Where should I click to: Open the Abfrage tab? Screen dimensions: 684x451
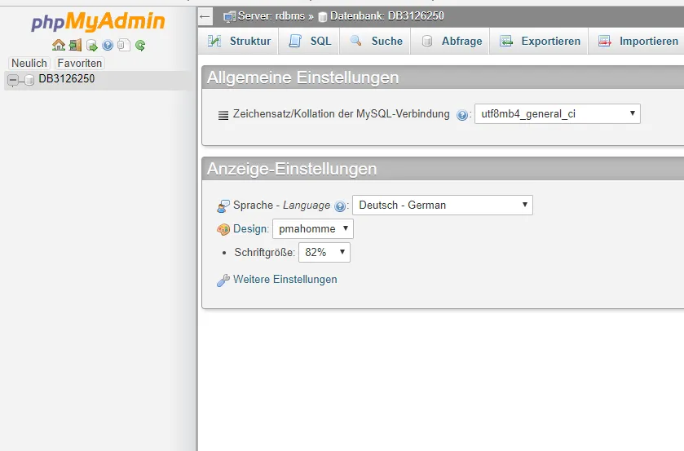click(x=451, y=41)
